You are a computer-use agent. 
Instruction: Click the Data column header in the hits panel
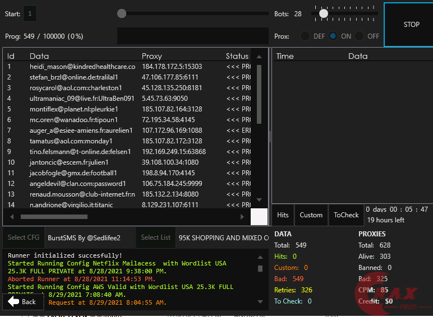358,56
